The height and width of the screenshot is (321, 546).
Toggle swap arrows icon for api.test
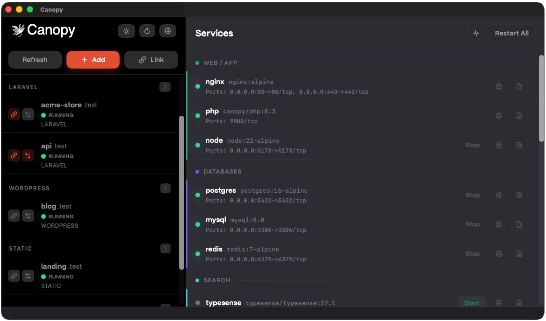pyautogui.click(x=28, y=155)
